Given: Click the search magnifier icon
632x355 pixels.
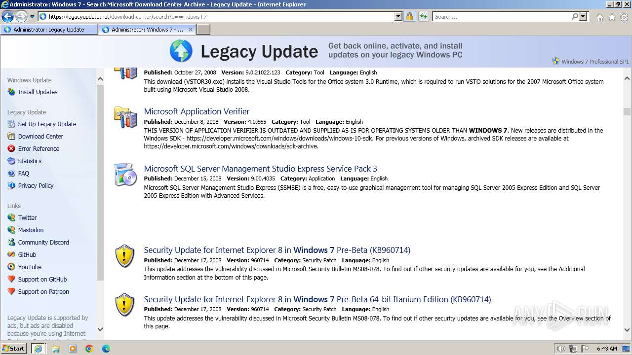Looking at the screenshot, I should [575, 16].
